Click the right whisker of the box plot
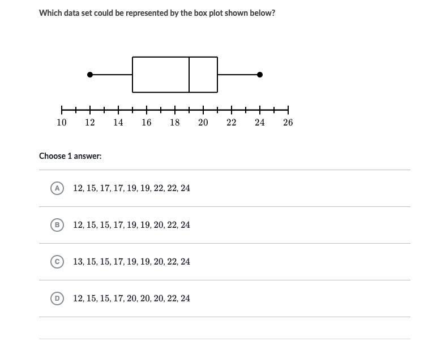 click(238, 75)
